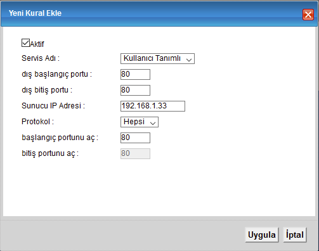Viewport: 319px width, 251px height.
Task: Click the chevron arrow on Kullanıcı Tanımlı combo box
Action: [x=189, y=60]
